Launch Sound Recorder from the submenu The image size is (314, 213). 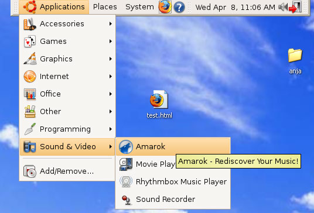tap(173, 199)
